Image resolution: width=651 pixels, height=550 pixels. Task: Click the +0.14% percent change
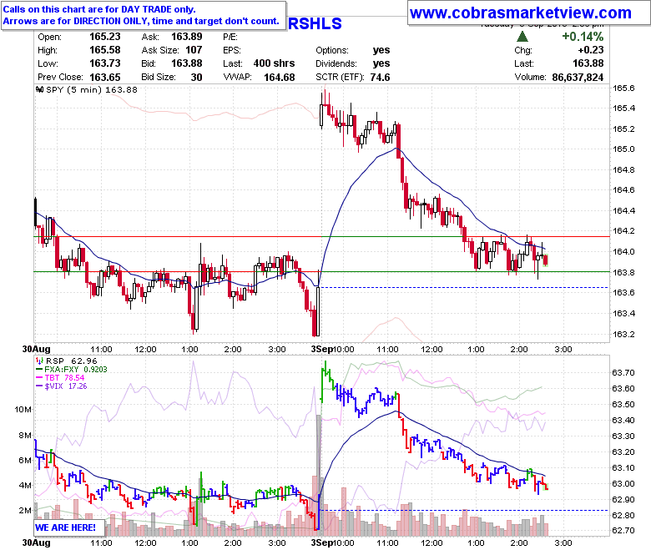(x=583, y=37)
